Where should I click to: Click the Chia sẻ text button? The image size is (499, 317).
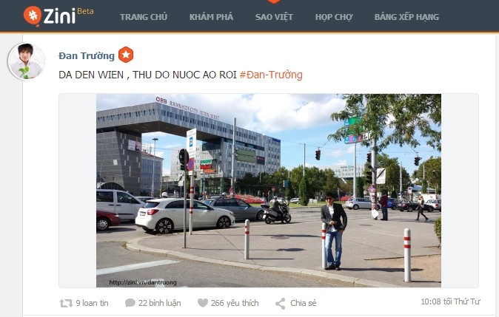[303, 303]
